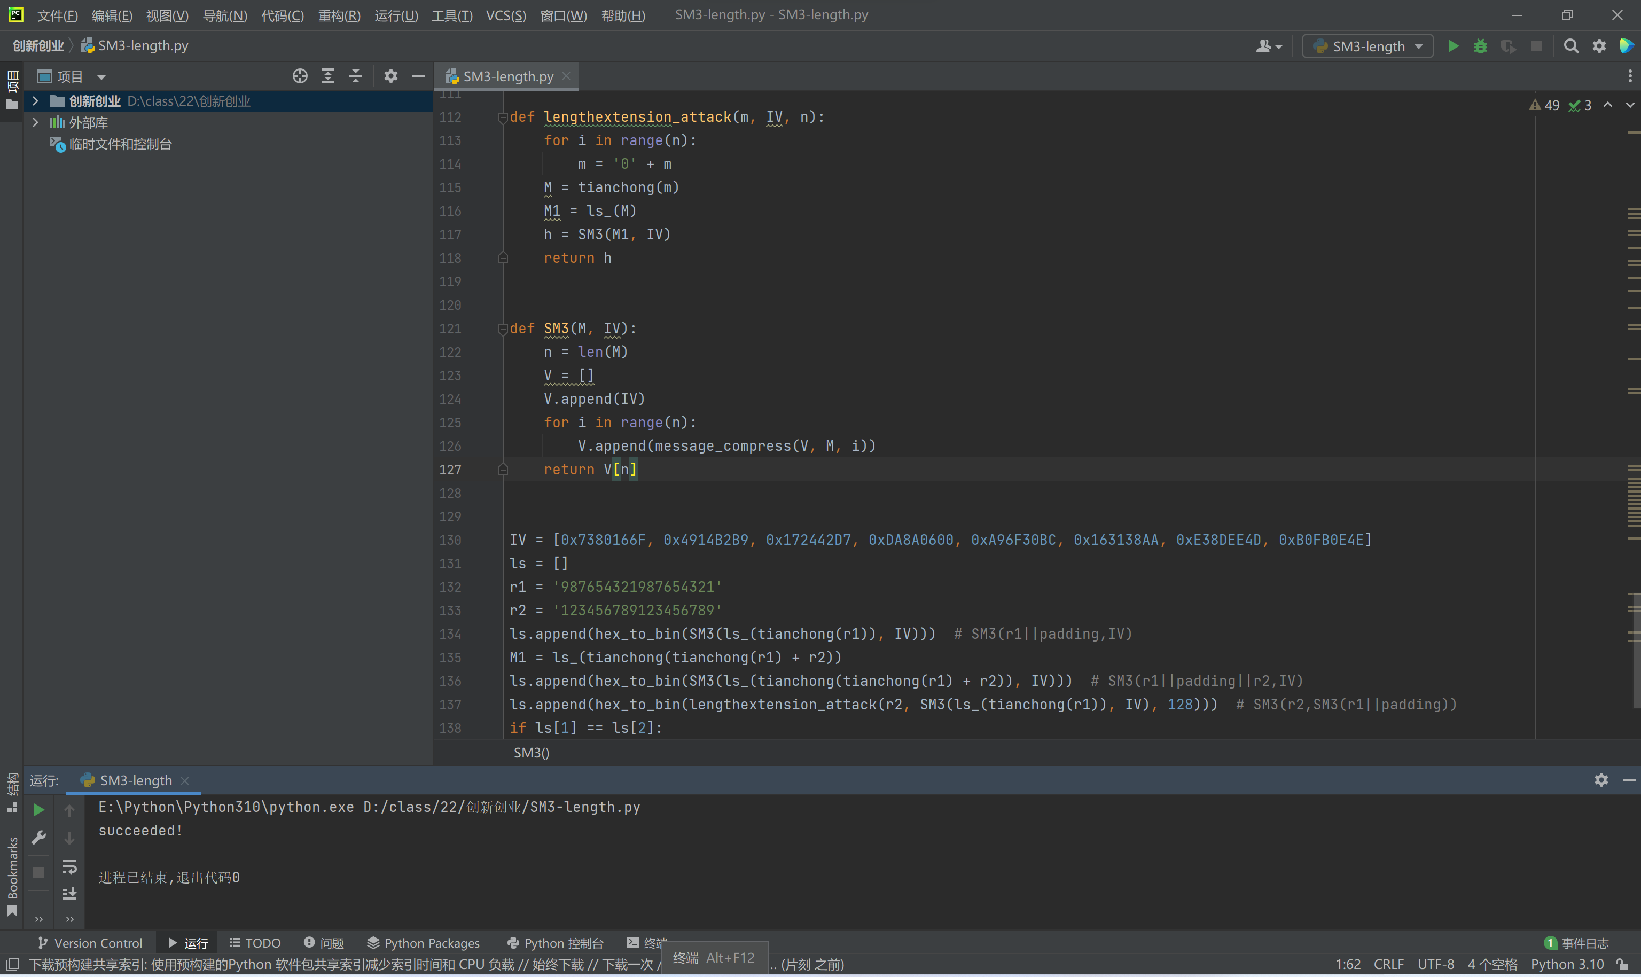
Task: Click the Version Control button
Action: pyautogui.click(x=90, y=943)
